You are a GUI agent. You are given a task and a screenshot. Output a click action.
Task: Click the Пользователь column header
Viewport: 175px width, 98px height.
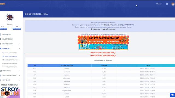[x=67, y=65]
